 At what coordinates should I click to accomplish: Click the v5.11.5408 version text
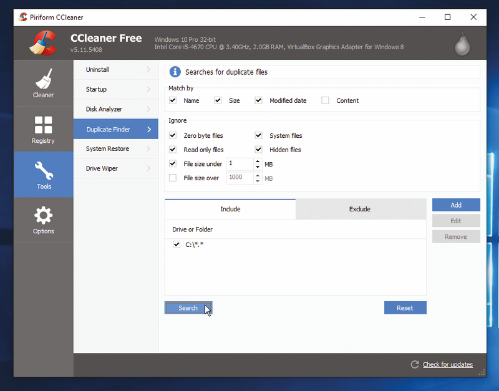click(x=86, y=50)
